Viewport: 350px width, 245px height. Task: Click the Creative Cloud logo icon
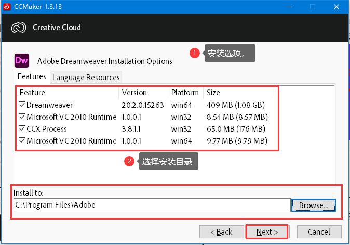click(x=19, y=28)
